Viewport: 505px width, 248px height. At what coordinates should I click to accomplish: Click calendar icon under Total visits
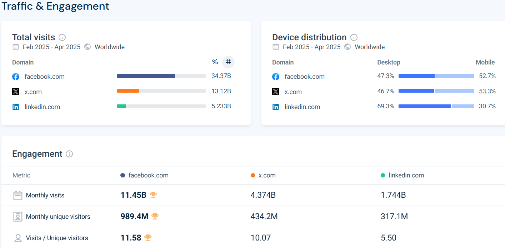pos(15,47)
